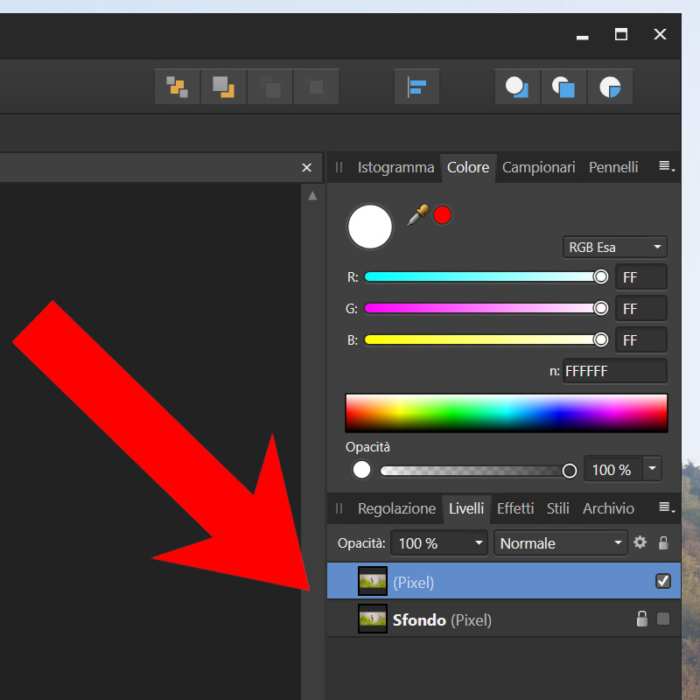700x700 pixels.
Task: Click the lock layer icon beside the gear
Action: pyautogui.click(x=663, y=542)
